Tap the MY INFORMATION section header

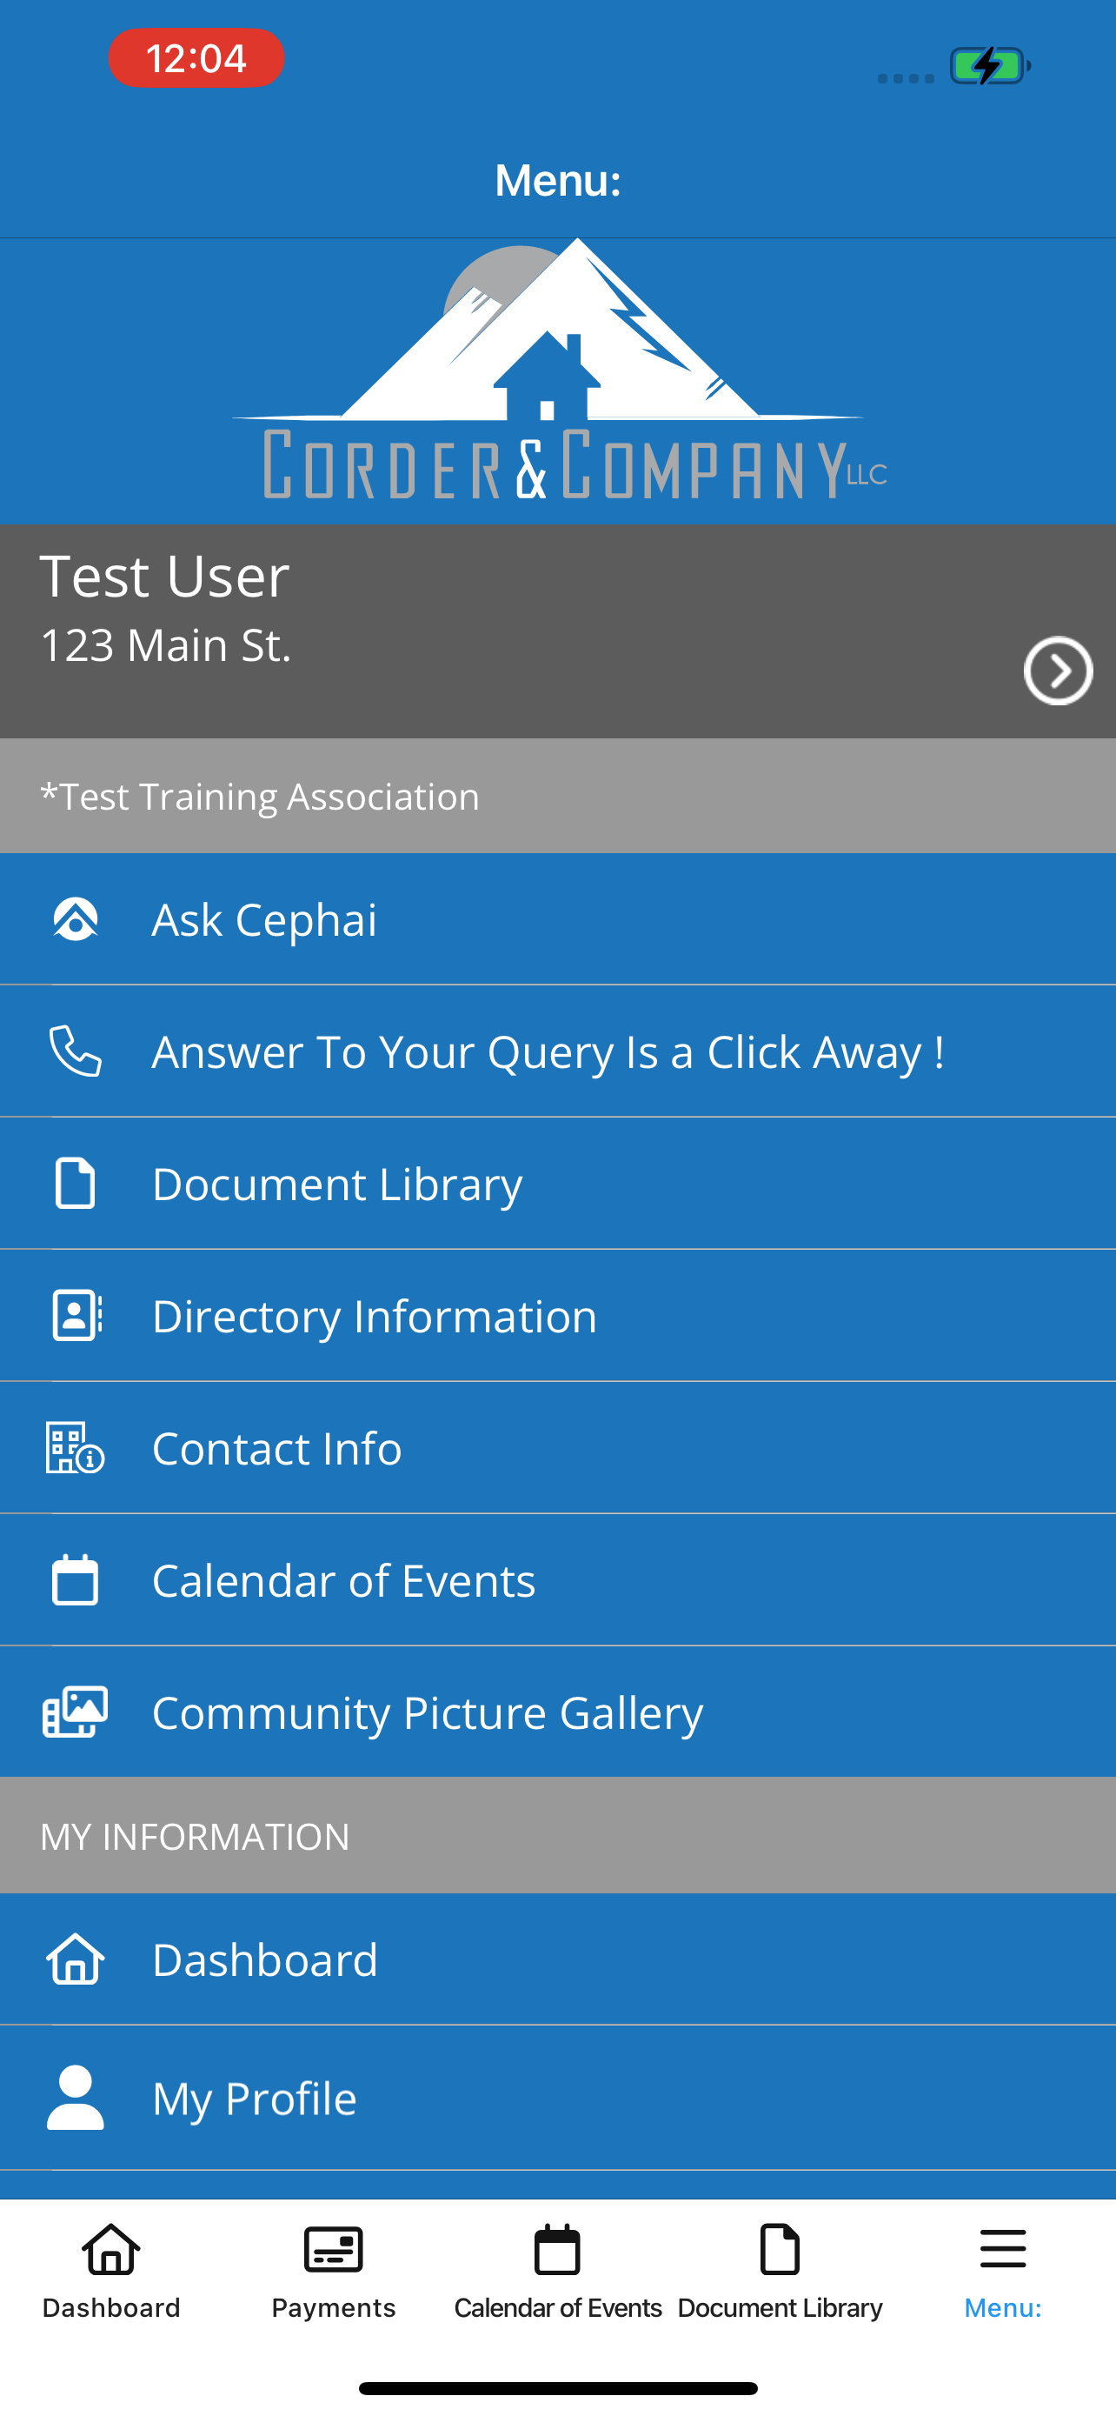pos(557,1835)
